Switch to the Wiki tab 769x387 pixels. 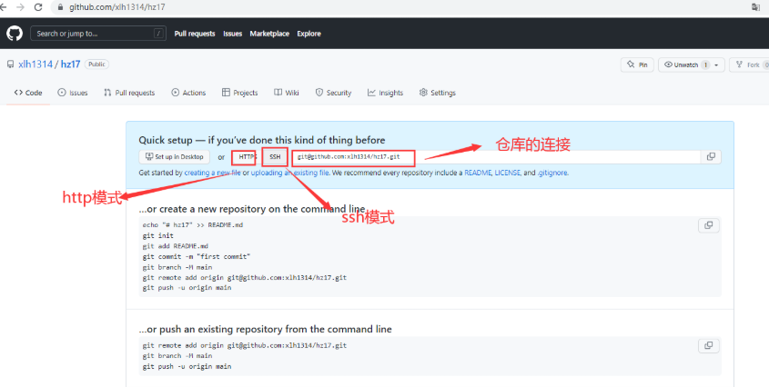(287, 93)
